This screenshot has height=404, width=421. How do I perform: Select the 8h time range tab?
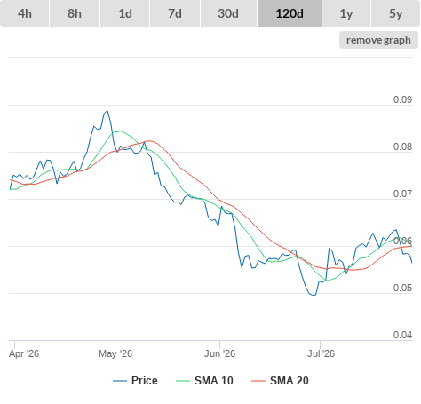coord(75,13)
